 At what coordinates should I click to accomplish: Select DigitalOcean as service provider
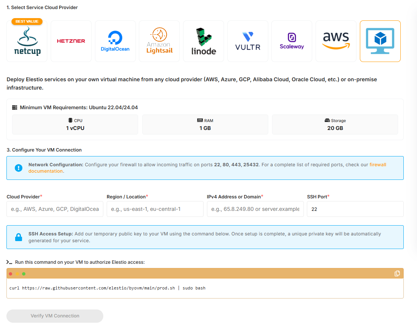tap(115, 41)
